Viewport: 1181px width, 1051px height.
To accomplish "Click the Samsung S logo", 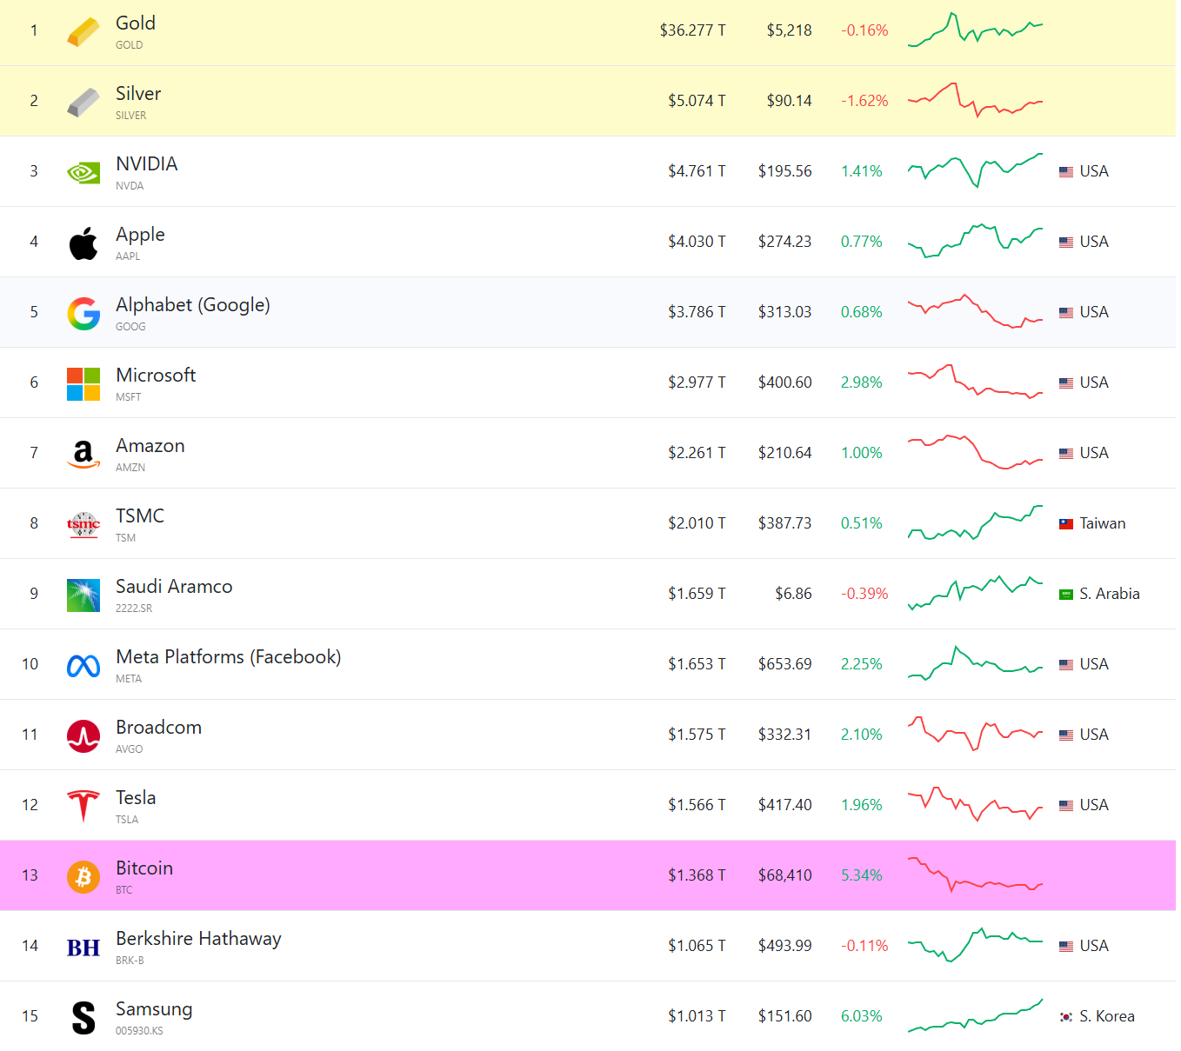I will (x=83, y=1017).
